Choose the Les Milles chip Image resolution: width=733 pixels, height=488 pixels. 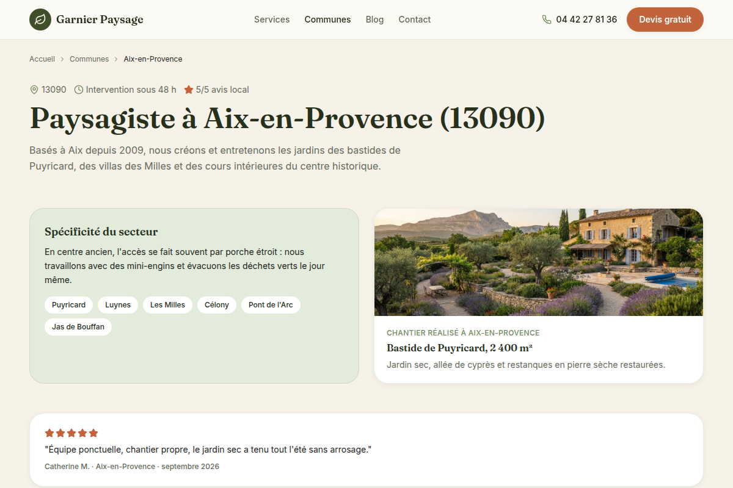(x=167, y=305)
